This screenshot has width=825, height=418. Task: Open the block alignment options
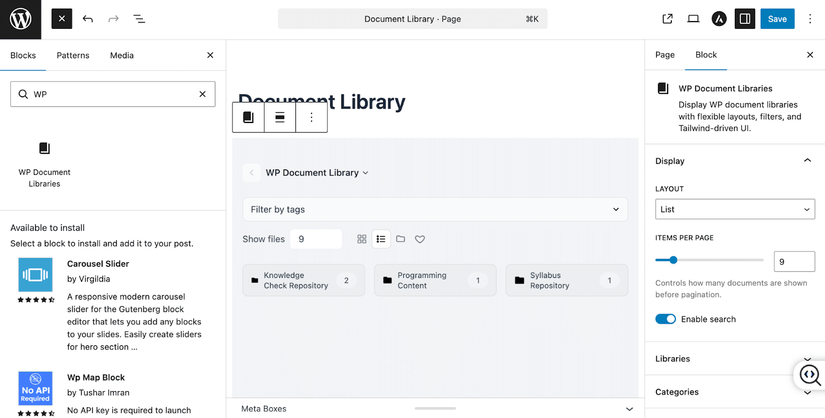pos(280,117)
